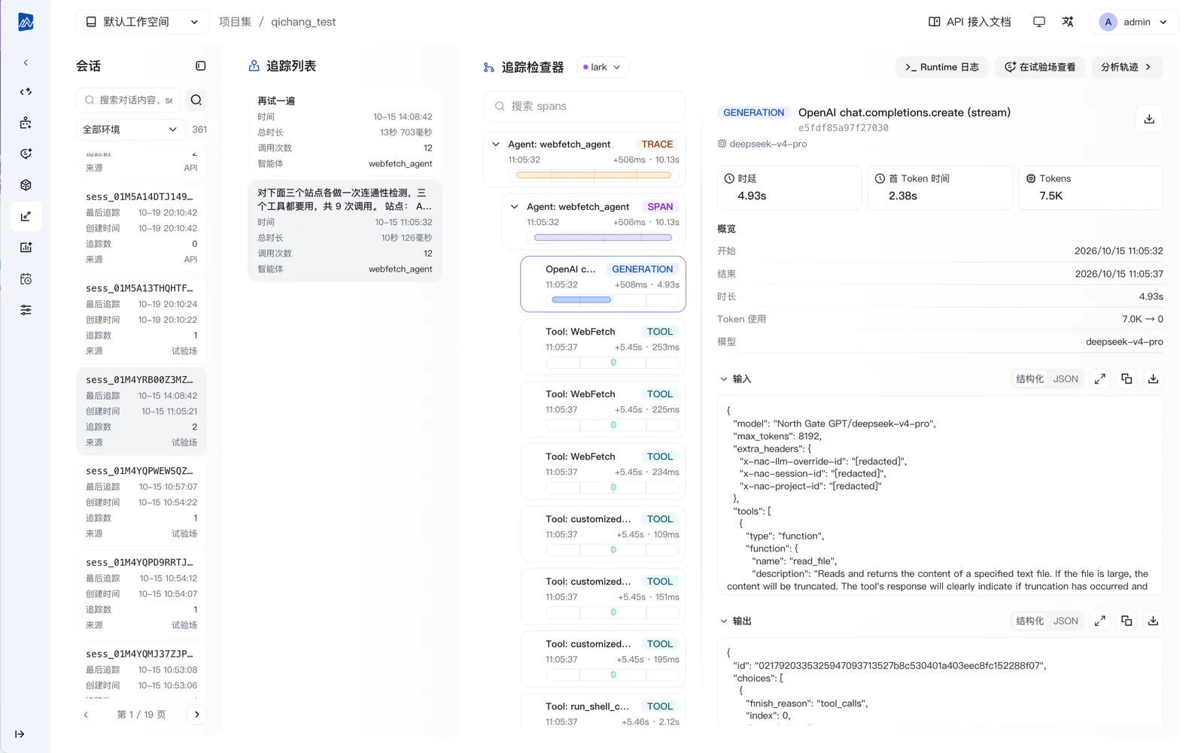Open the 默认工作空间 workspace dropdown

(x=142, y=22)
